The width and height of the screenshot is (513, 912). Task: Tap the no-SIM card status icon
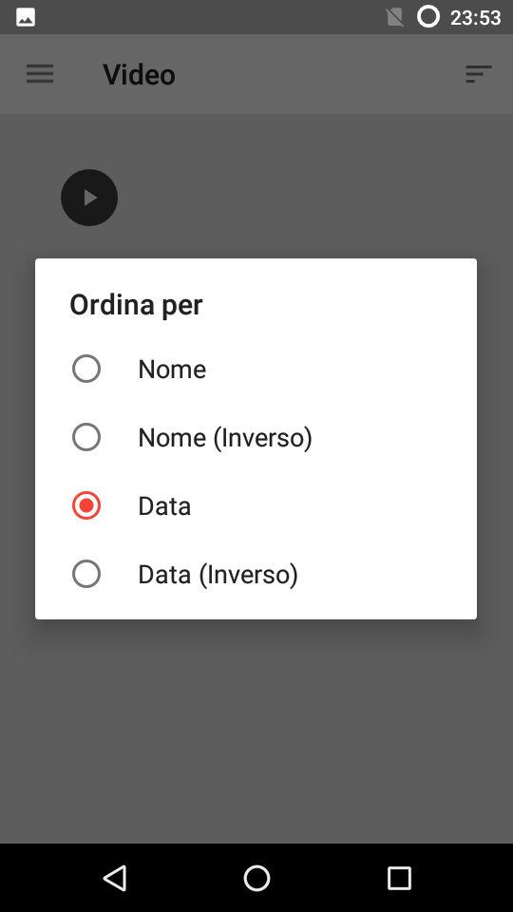[394, 17]
